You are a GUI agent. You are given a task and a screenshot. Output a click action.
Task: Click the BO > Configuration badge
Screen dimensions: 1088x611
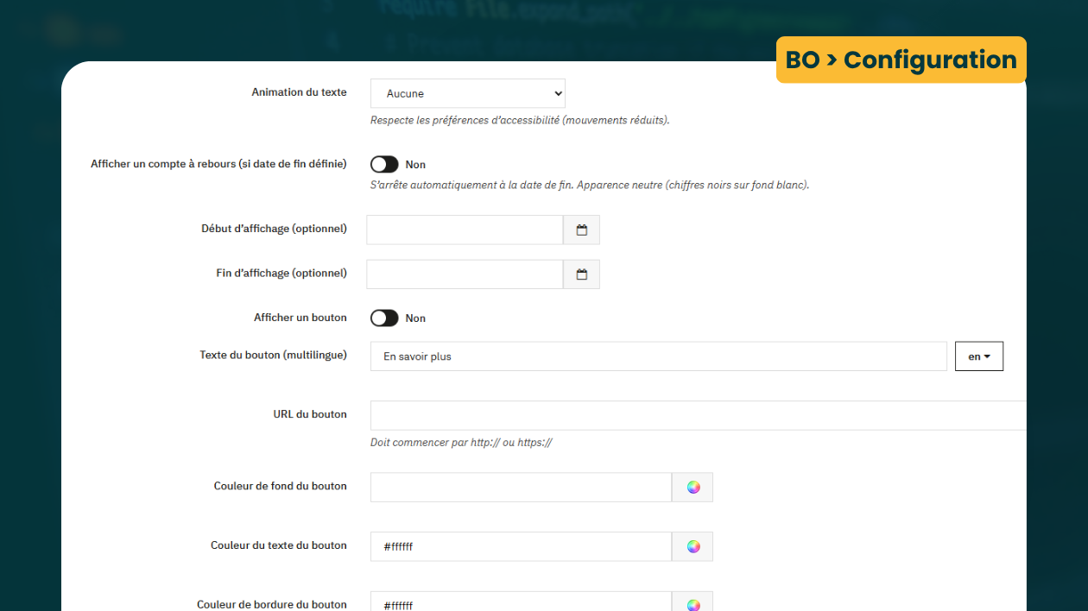coord(901,60)
